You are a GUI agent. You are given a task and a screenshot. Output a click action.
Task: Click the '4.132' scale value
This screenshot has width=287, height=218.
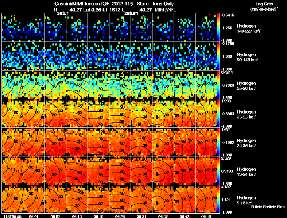tap(226, 187)
